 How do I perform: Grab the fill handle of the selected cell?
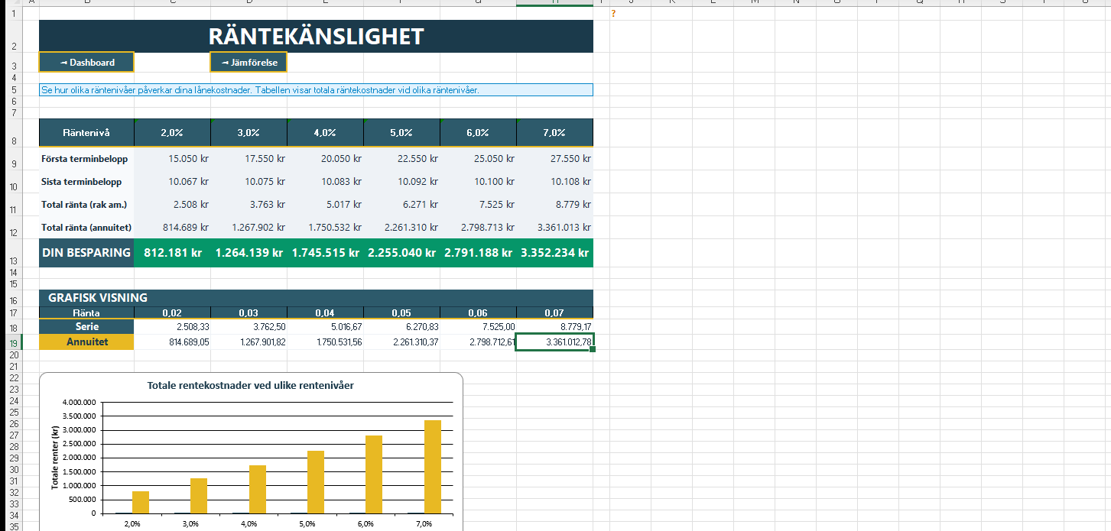tap(593, 350)
